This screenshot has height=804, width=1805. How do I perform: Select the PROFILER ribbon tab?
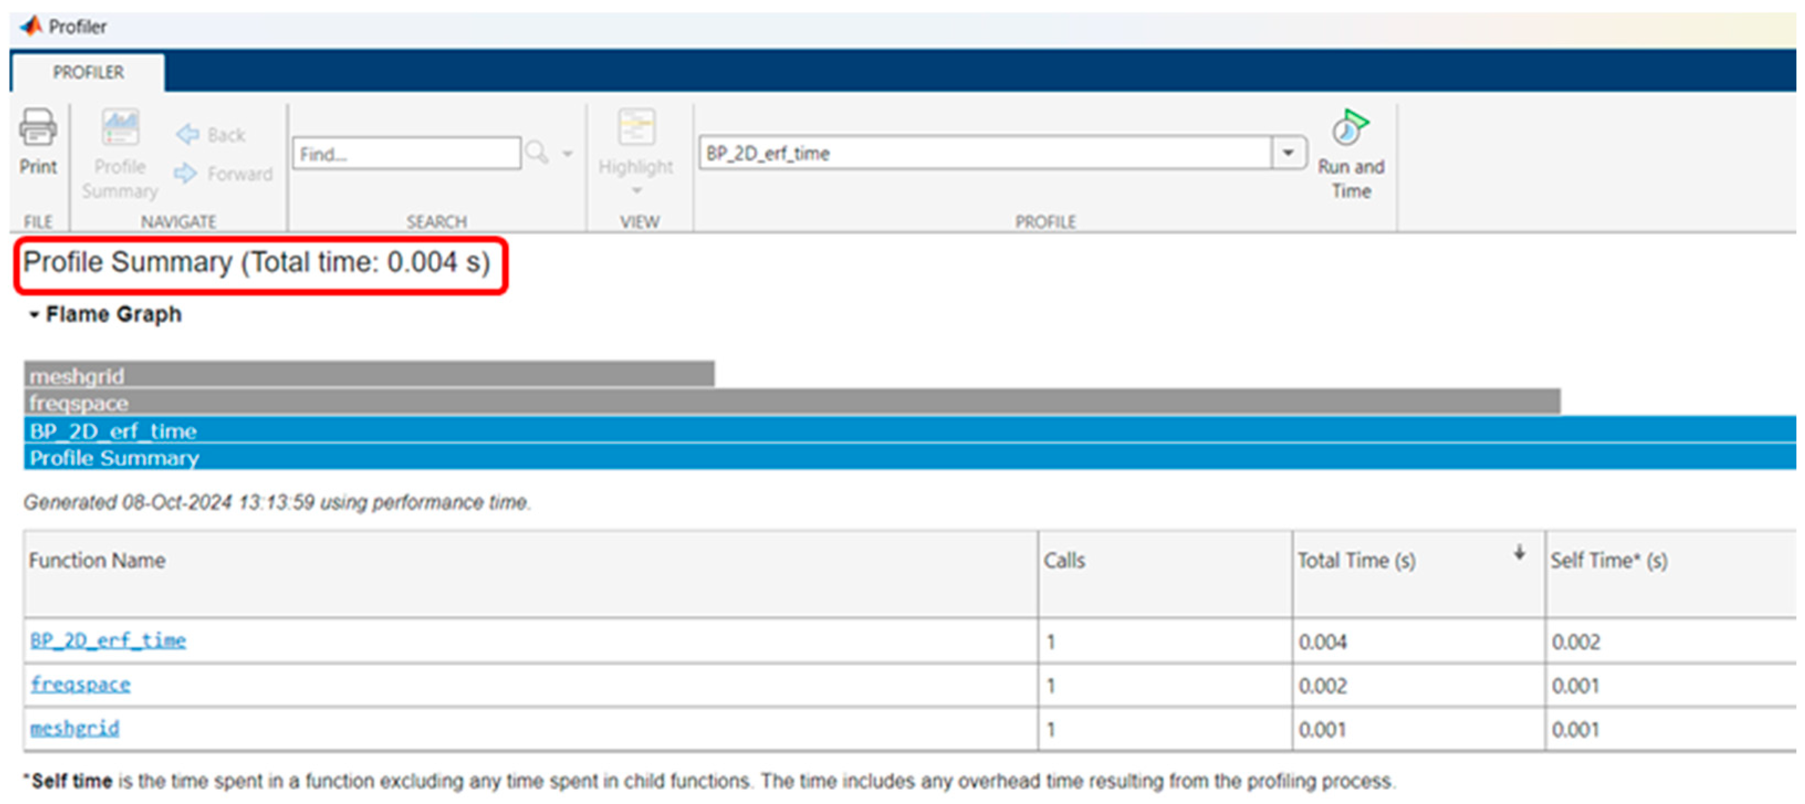click(88, 72)
